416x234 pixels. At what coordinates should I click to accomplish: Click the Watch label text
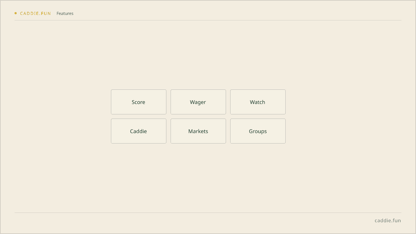click(x=258, y=102)
